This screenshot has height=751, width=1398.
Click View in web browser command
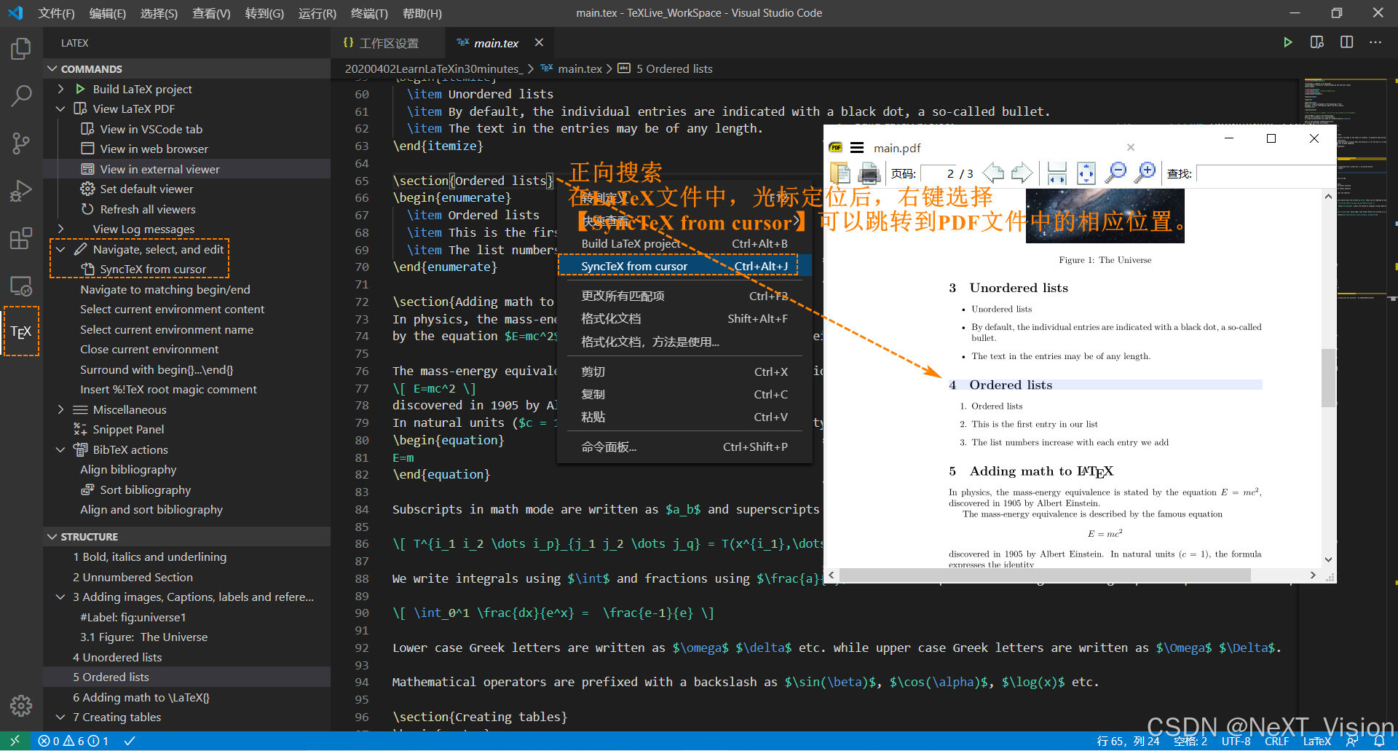[x=154, y=149]
